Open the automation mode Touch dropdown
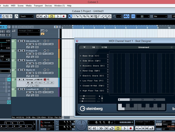This screenshot has width=175, height=132. pos(27,16)
